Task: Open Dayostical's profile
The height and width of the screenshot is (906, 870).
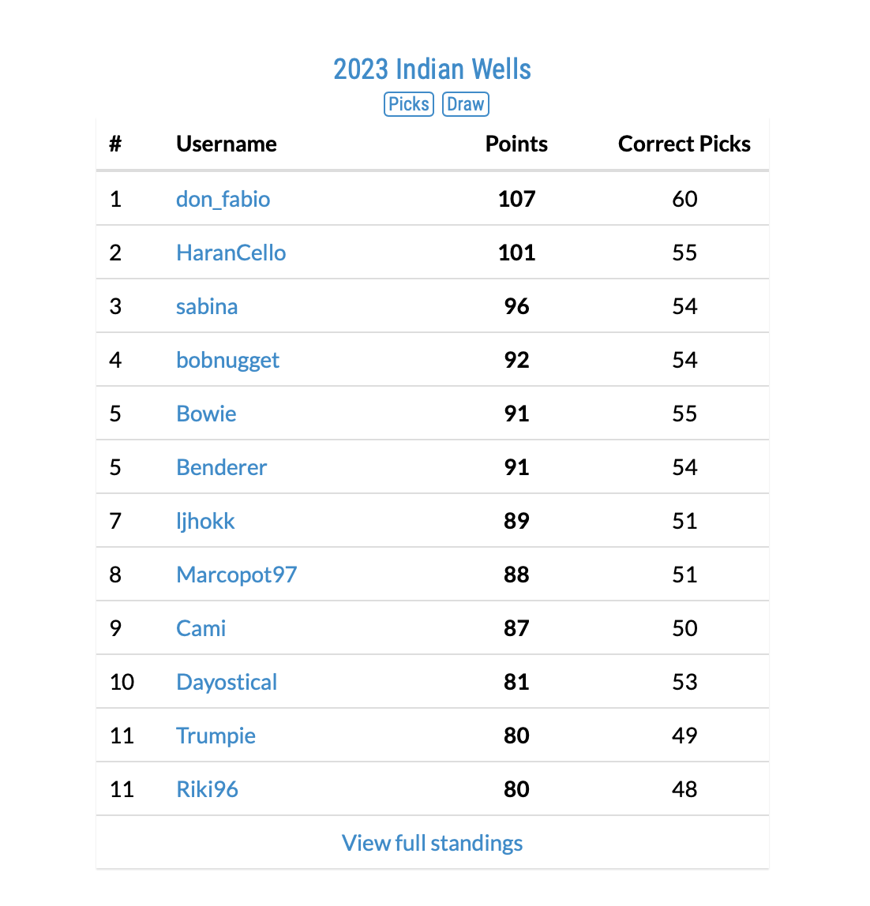Action: point(227,682)
